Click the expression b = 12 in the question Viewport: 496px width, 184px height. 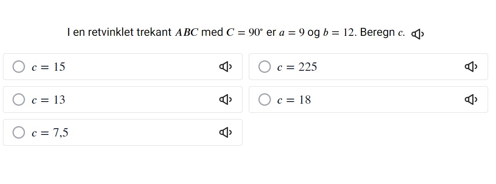coord(338,32)
